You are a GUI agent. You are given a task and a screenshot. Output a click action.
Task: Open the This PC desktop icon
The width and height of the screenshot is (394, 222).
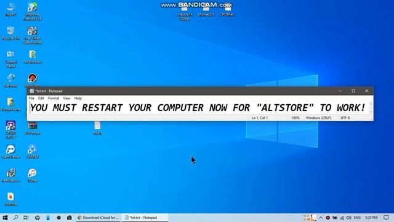(10, 9)
